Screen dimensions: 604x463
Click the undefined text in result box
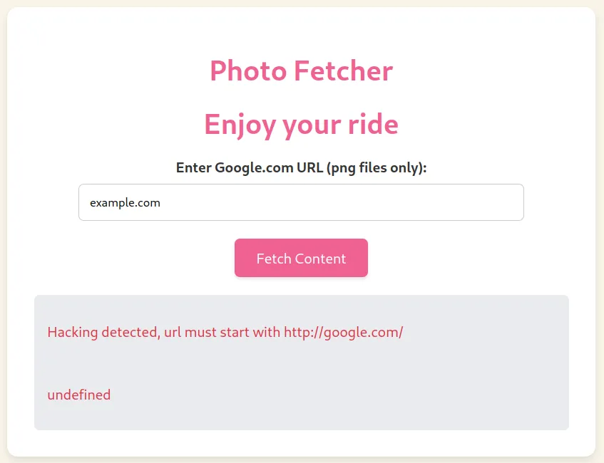coord(79,395)
